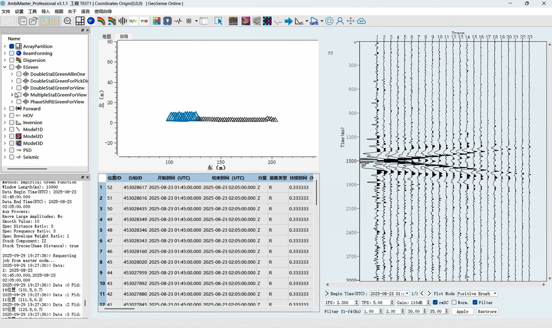This screenshot has height=328, width=552.
Task: Click the rectangle selection pointer tool
Action: coord(218,21)
